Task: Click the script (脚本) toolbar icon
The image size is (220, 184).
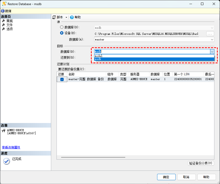Action: (54, 17)
